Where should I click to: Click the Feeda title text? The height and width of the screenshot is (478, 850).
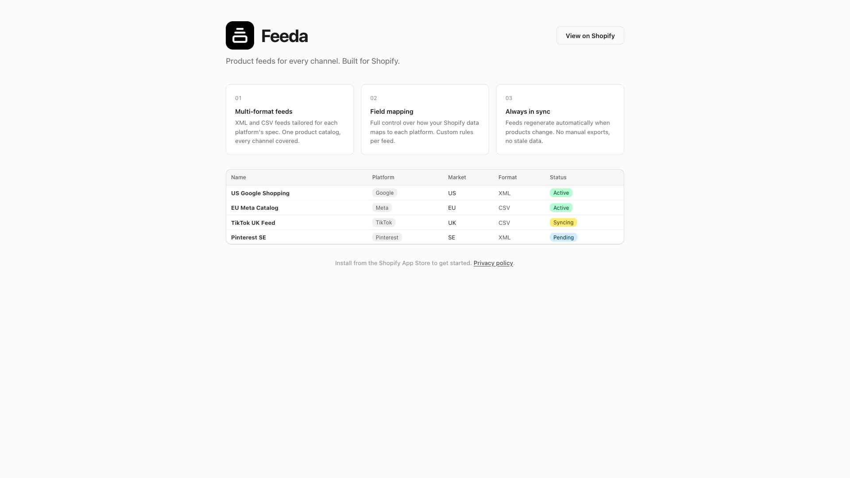(x=284, y=36)
